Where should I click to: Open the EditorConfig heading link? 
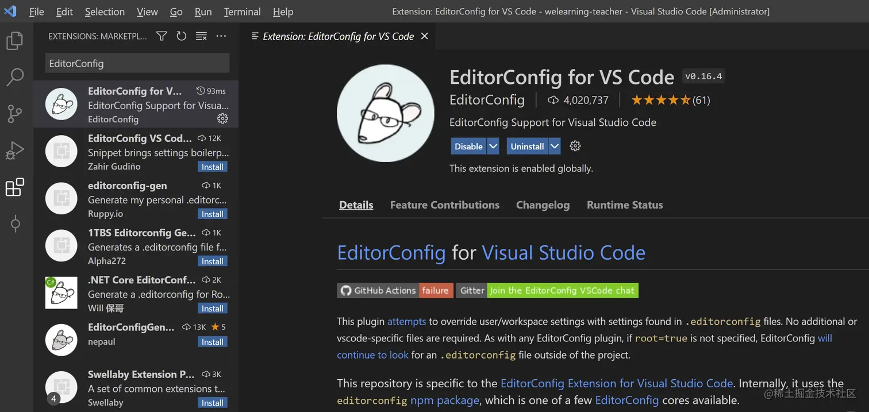tap(391, 253)
